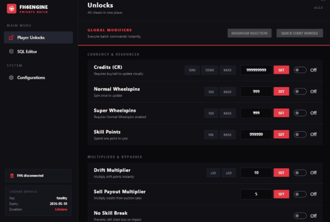Viewport: 330px width, 222px height.
Task: Click the SQL Editor database icon
Action: click(12, 52)
